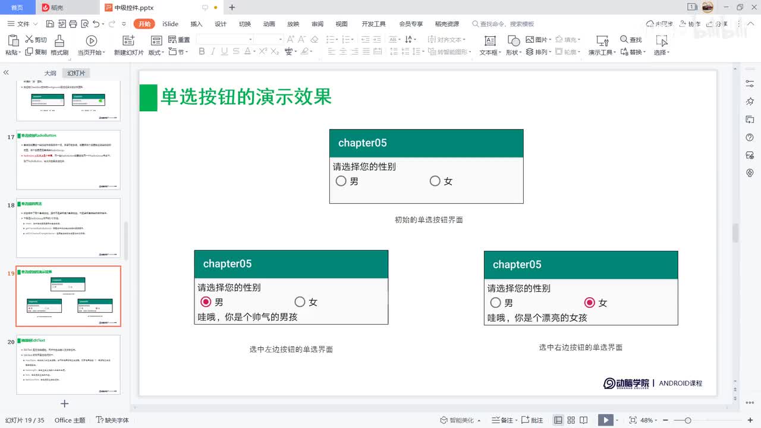Copy the selection with 复制
This screenshot has width=761, height=428.
click(x=36, y=52)
